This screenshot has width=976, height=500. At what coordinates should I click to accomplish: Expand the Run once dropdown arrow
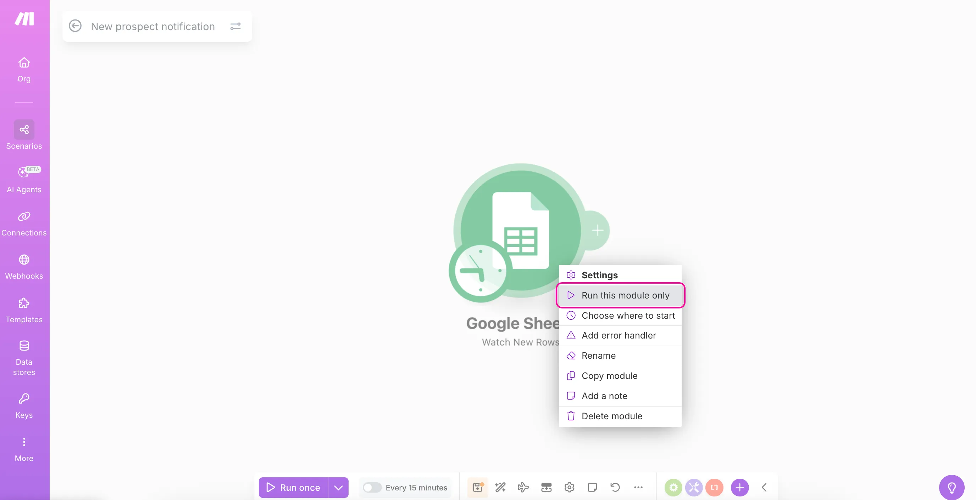pyautogui.click(x=338, y=487)
